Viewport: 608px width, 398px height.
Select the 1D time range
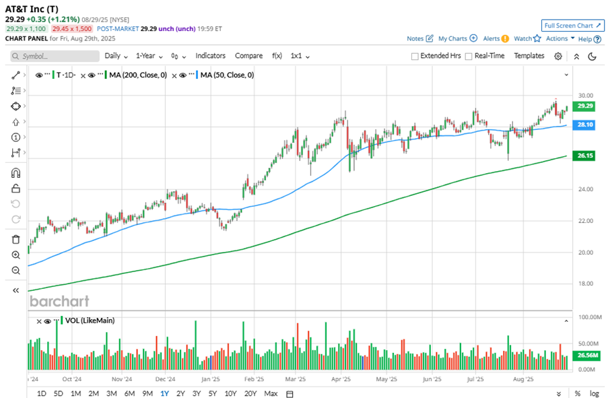click(42, 393)
